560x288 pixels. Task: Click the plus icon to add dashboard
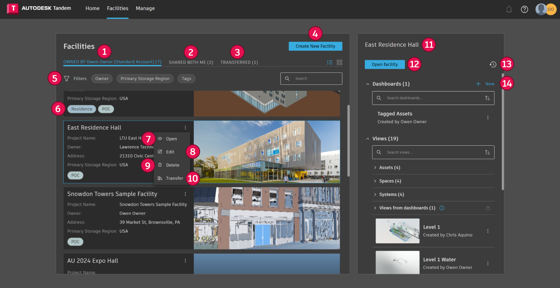pyautogui.click(x=478, y=84)
